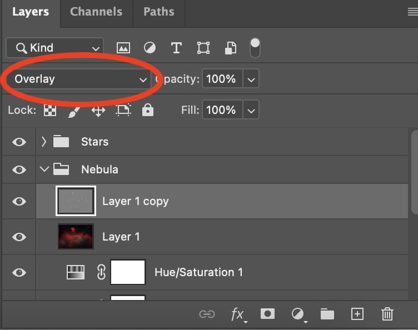The image size is (418, 330).
Task: Add a layer mask
Action: tap(267, 314)
